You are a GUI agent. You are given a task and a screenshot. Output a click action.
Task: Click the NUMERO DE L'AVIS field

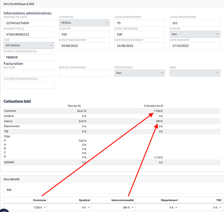click(29, 23)
